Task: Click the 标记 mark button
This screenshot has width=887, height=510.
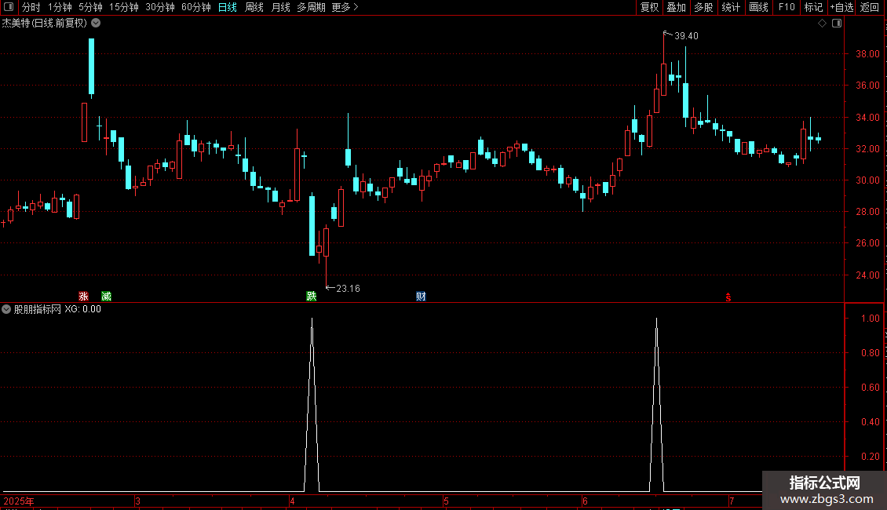Action: point(813,7)
